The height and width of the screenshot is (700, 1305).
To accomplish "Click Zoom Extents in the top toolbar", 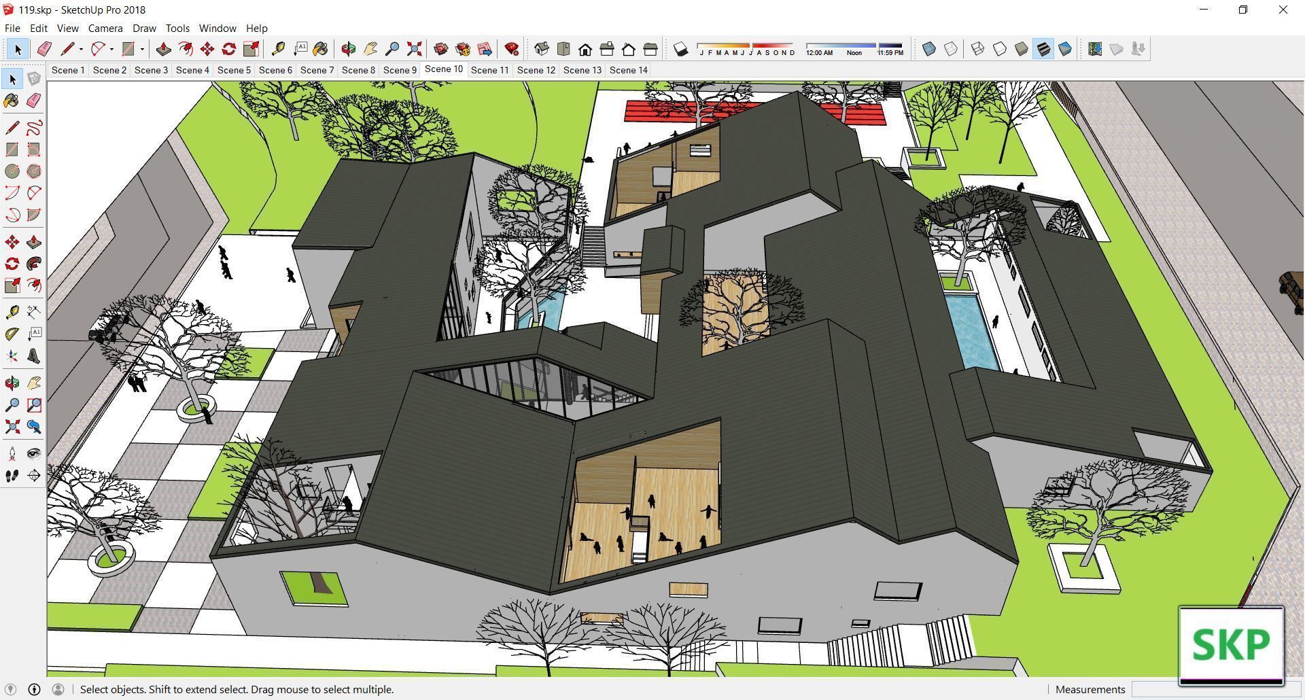I will [414, 49].
